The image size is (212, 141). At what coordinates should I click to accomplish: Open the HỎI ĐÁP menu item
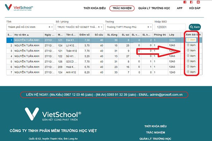click(195, 8)
